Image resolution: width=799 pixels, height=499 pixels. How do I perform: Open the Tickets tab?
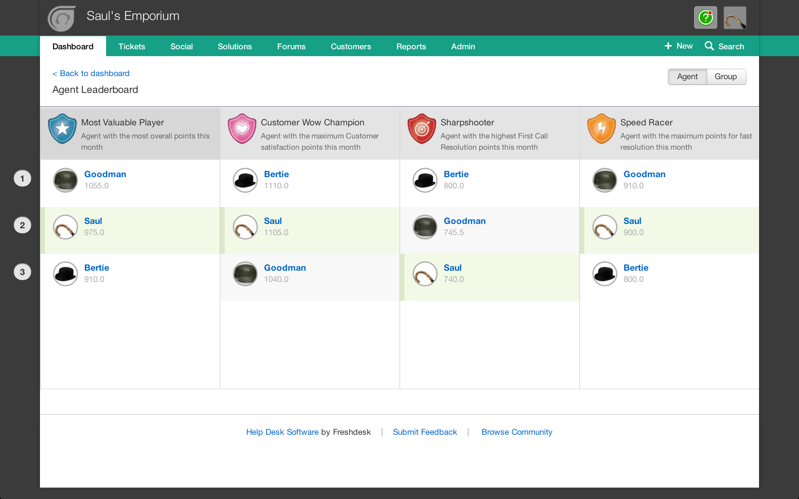click(132, 46)
